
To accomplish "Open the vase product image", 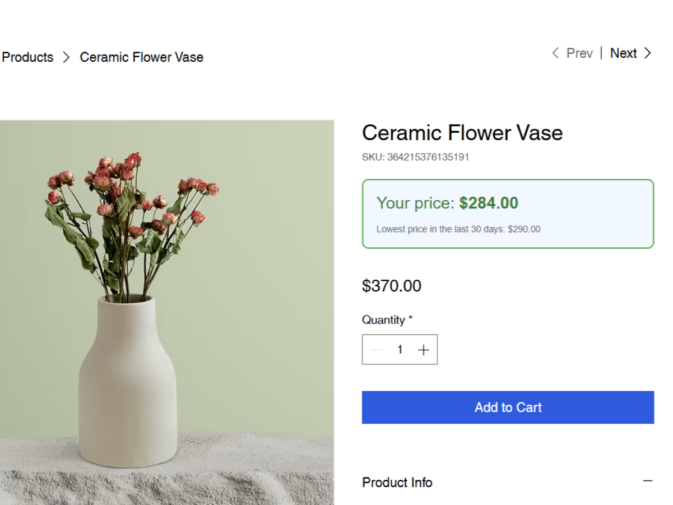I will tap(166, 312).
